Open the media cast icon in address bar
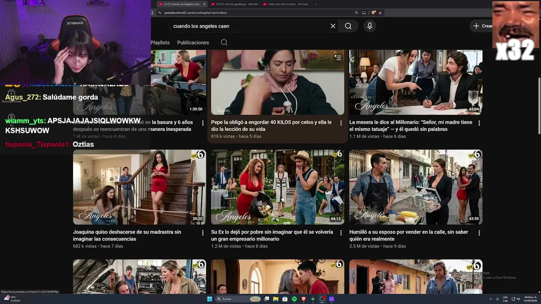 pyautogui.click(x=364, y=13)
